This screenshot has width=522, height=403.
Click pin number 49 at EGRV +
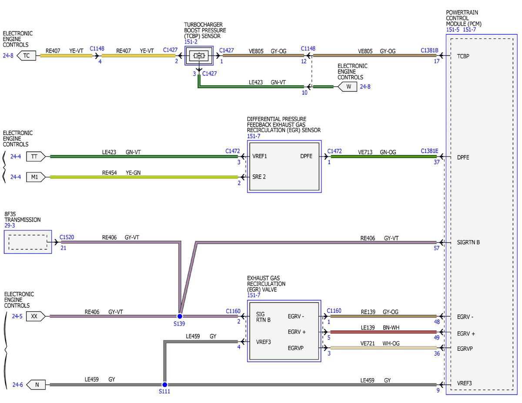click(x=436, y=338)
